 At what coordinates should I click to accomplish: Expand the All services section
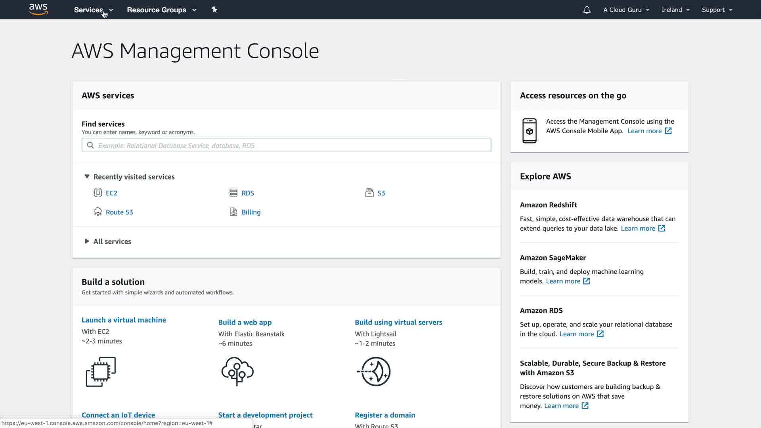tap(87, 241)
